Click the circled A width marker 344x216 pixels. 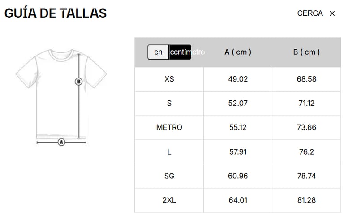[61, 143]
